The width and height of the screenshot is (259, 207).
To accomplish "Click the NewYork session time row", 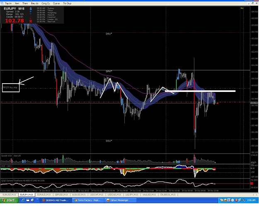I will point(46,22).
